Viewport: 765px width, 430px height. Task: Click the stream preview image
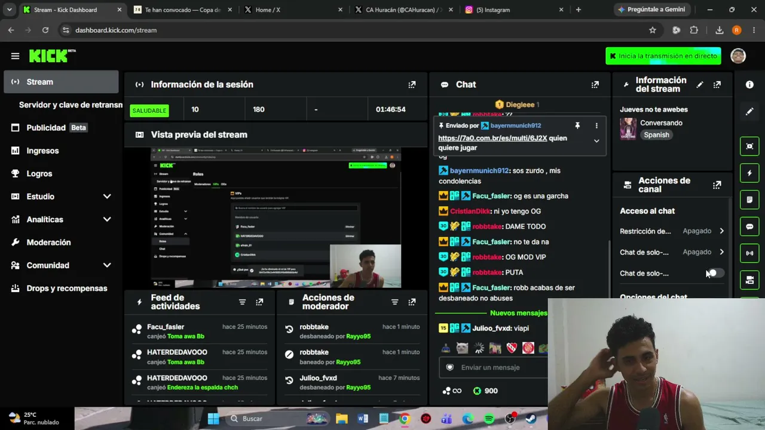(276, 217)
